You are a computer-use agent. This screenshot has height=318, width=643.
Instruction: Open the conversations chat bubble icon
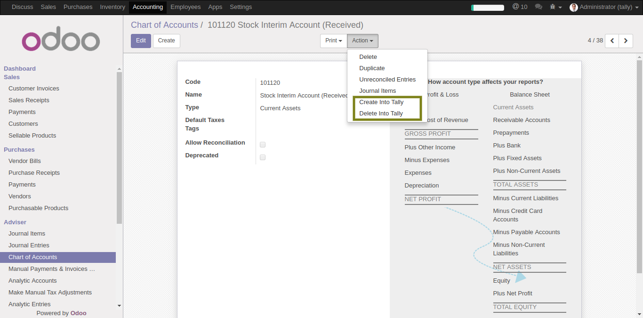click(539, 7)
